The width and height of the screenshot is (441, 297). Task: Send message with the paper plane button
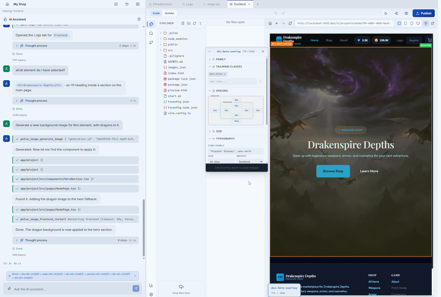136,289
